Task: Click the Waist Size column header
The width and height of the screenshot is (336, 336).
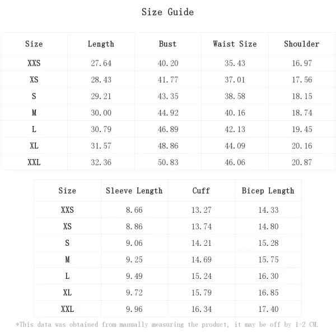Action: pyautogui.click(x=235, y=44)
